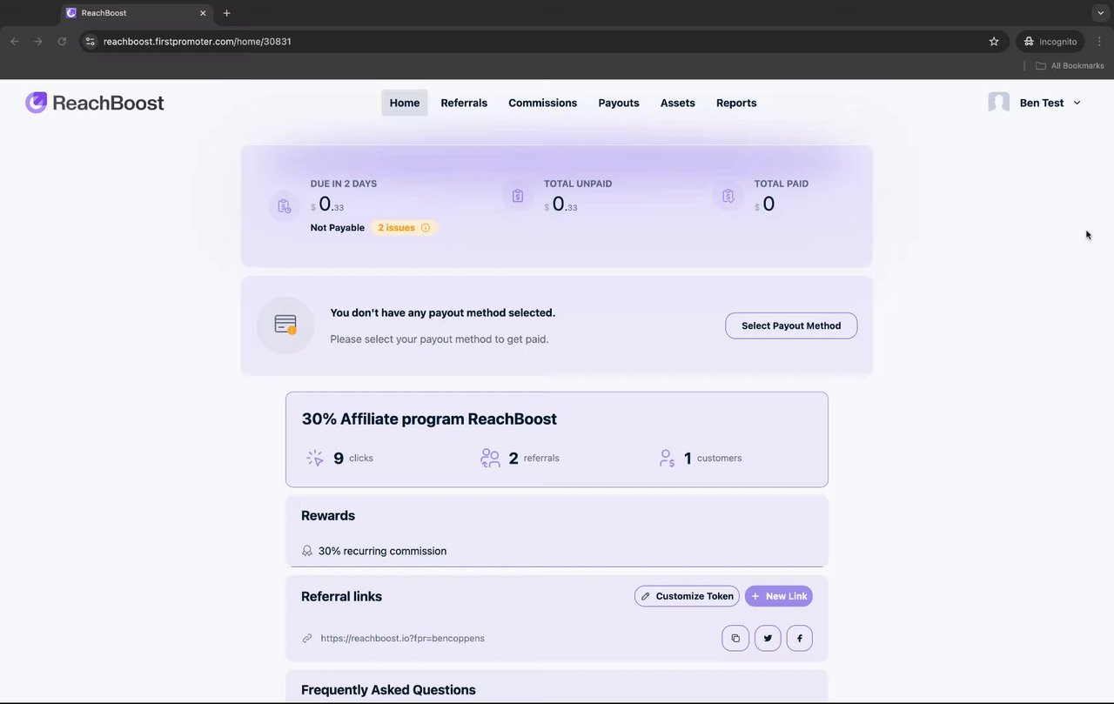
Task: Click the site information icon in address bar
Action: pos(90,41)
